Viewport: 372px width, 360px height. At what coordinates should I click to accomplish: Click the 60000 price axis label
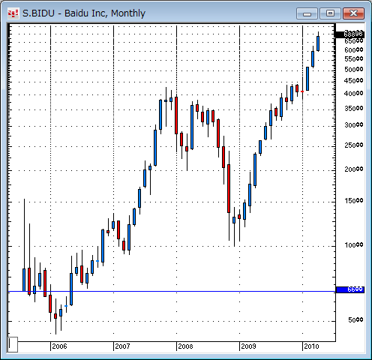pyautogui.click(x=354, y=50)
